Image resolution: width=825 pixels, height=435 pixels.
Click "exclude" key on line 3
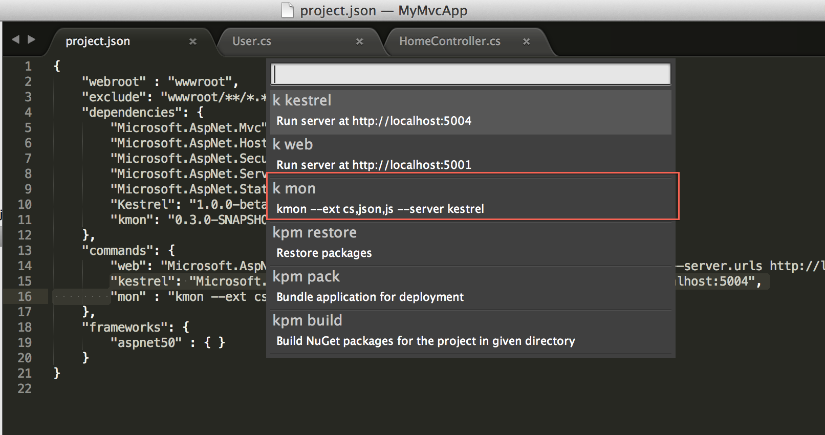pyautogui.click(x=114, y=97)
